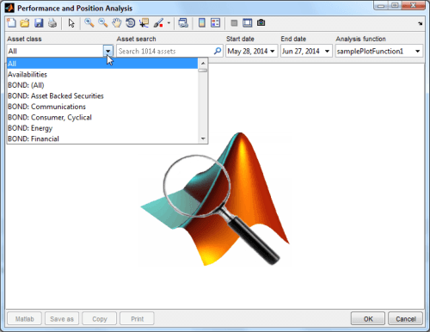The height and width of the screenshot is (332, 430).
Task: Select the Zoom Out tool
Action: point(103,23)
